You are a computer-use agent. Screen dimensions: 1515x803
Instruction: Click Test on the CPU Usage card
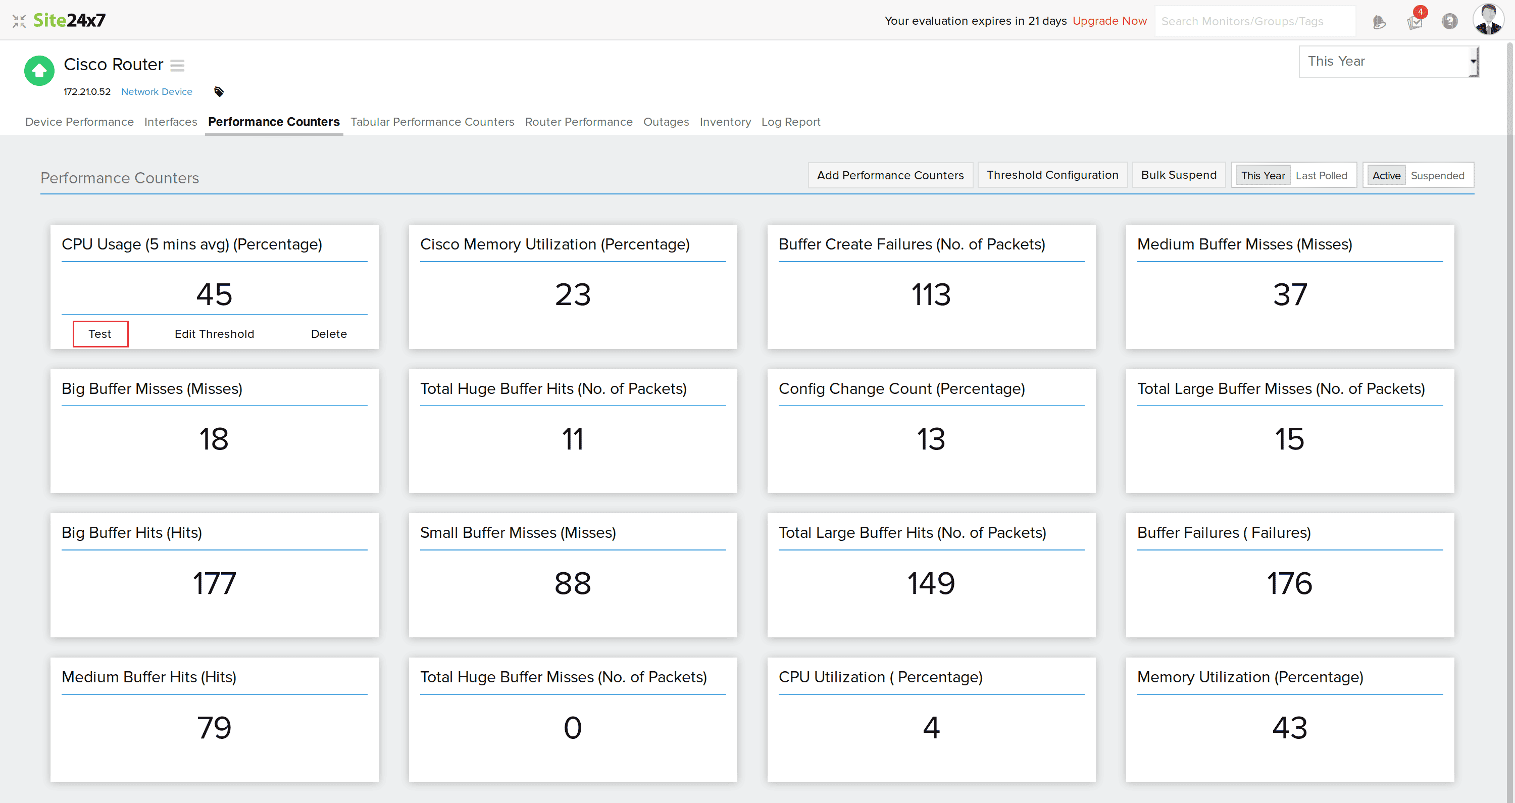click(x=100, y=334)
